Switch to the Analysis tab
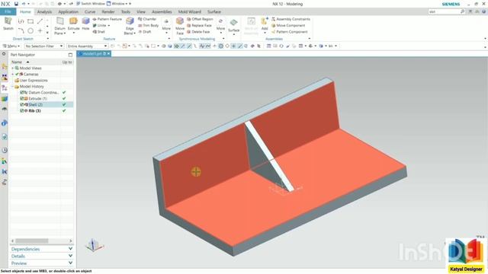Image resolution: width=488 pixels, height=274 pixels. click(44, 12)
